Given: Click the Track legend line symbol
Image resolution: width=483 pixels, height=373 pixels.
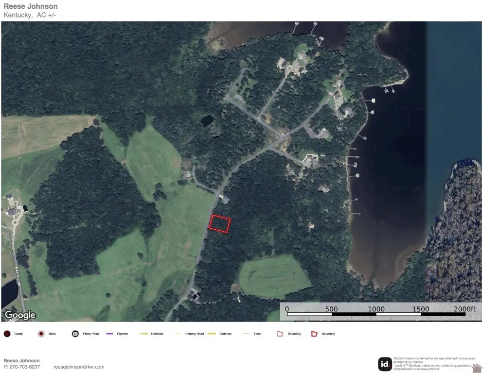Looking at the screenshot, I should tap(246, 334).
